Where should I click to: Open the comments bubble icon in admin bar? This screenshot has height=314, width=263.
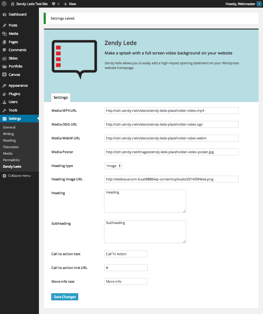click(53, 4)
